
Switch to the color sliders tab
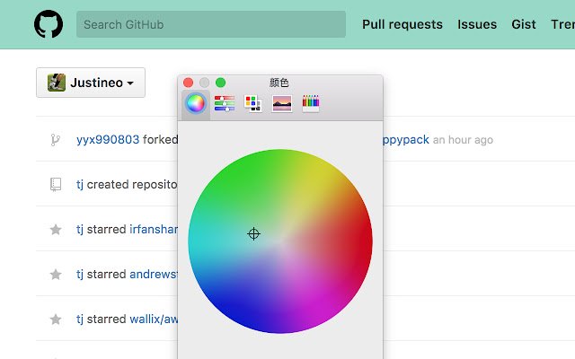click(225, 103)
